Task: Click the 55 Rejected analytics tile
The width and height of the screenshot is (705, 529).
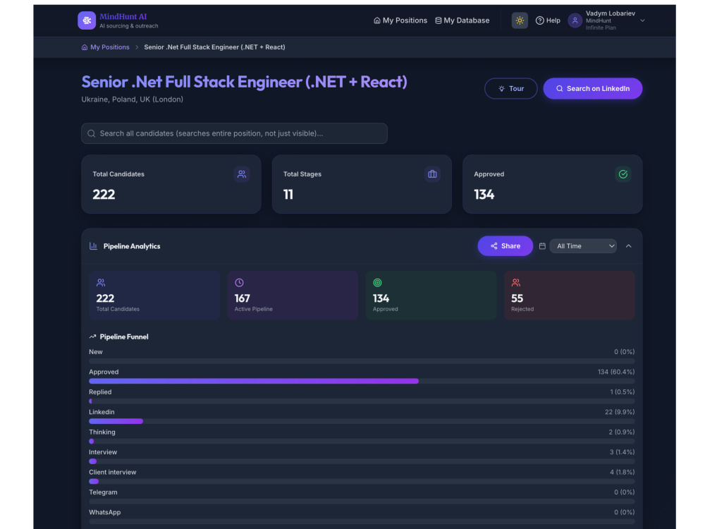Action: [x=569, y=295]
